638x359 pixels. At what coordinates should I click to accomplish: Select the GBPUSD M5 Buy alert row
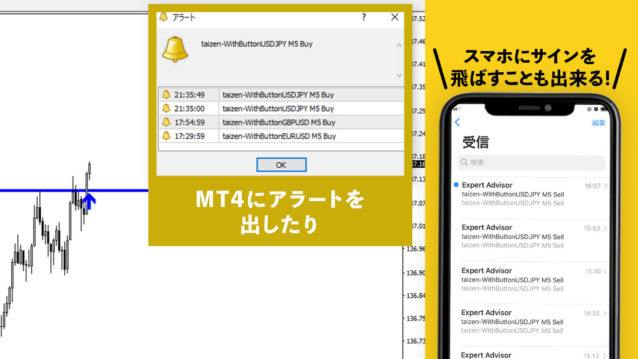tap(279, 122)
